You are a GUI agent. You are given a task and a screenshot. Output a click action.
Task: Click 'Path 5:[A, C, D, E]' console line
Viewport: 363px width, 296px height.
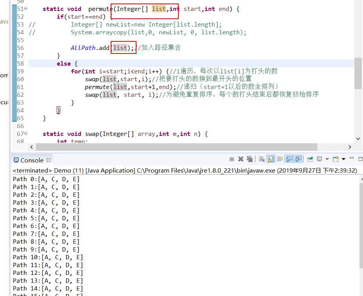(46, 218)
